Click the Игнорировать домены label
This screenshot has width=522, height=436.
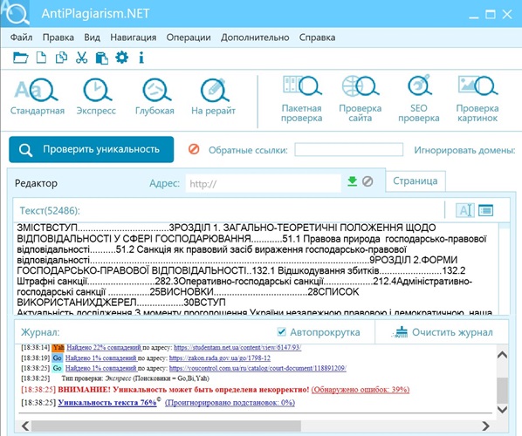click(x=464, y=150)
